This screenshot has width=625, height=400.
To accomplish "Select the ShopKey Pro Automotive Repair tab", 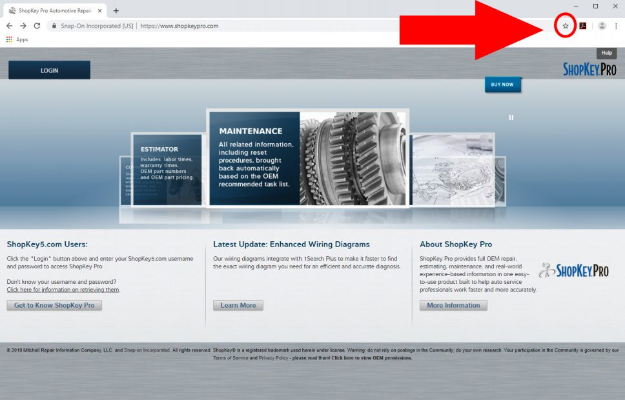I will (52, 10).
